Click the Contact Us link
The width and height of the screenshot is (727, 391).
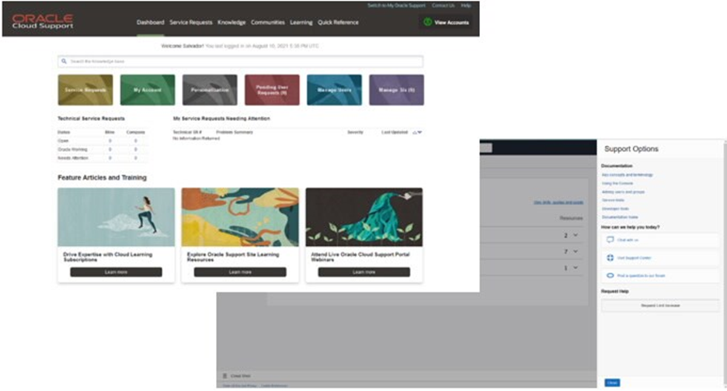(444, 5)
